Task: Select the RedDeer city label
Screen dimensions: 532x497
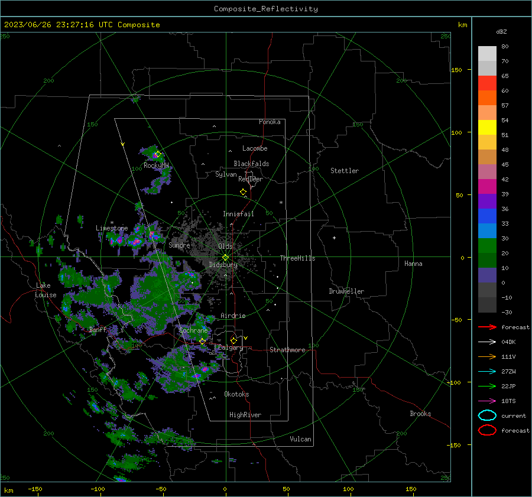Action: point(251,179)
